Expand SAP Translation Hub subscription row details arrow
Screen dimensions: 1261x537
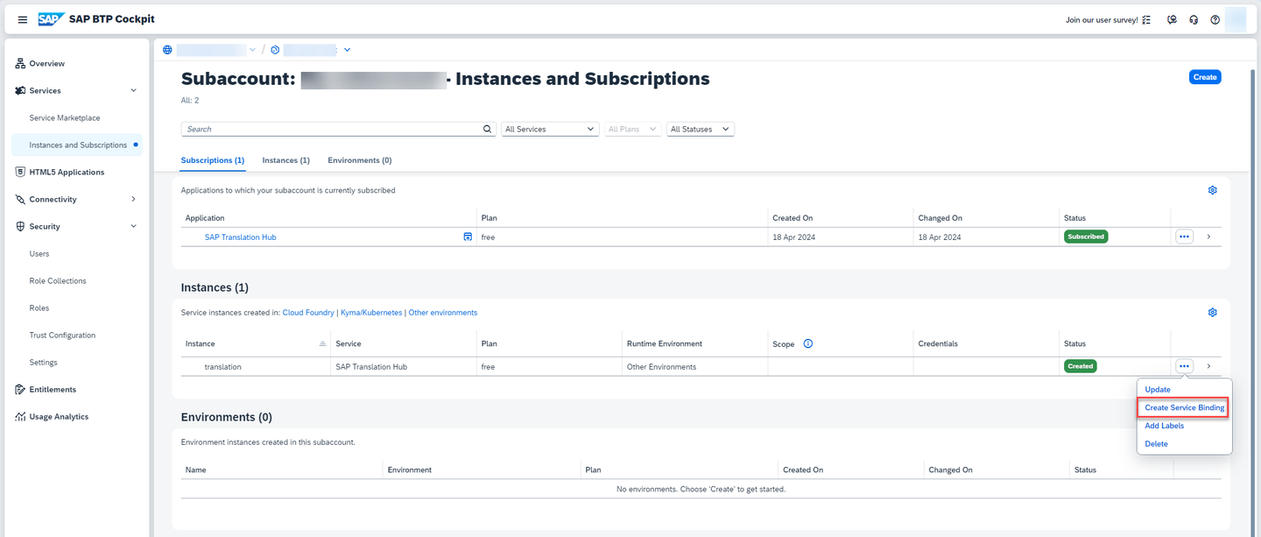[1208, 237]
